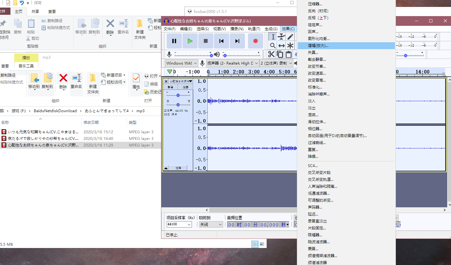This screenshot has width=451, height=265.
Task: Expand 新建项目 dropdown in Explorer
Action: click(113, 75)
